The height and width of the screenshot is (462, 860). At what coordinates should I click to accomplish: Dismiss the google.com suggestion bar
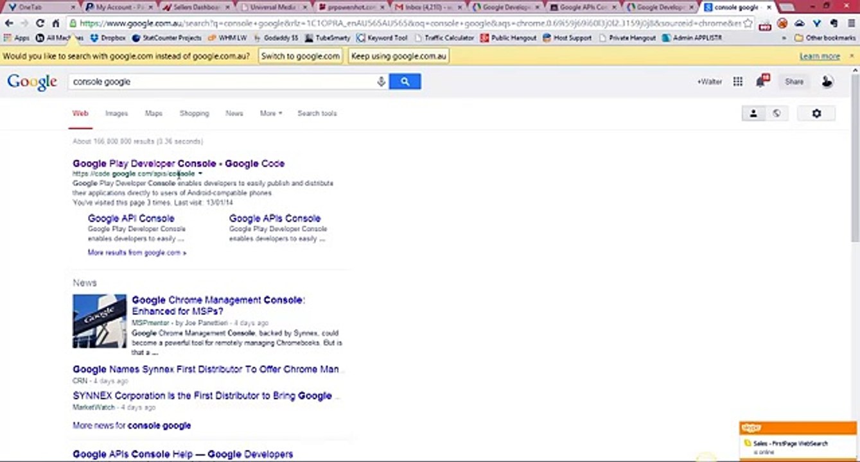[852, 56]
